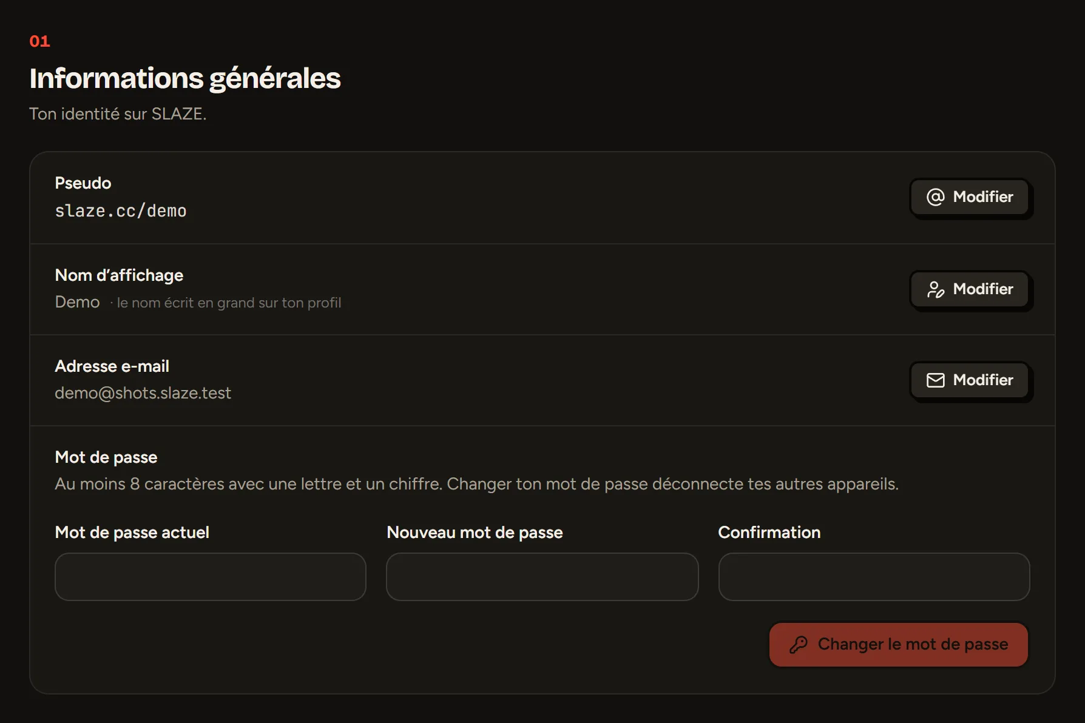Click the user-edit icon beside display name Modifier
The width and height of the screenshot is (1085, 723).
coord(935,289)
